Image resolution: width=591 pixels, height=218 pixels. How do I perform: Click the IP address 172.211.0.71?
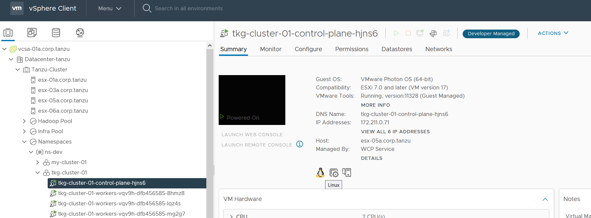(x=375, y=122)
